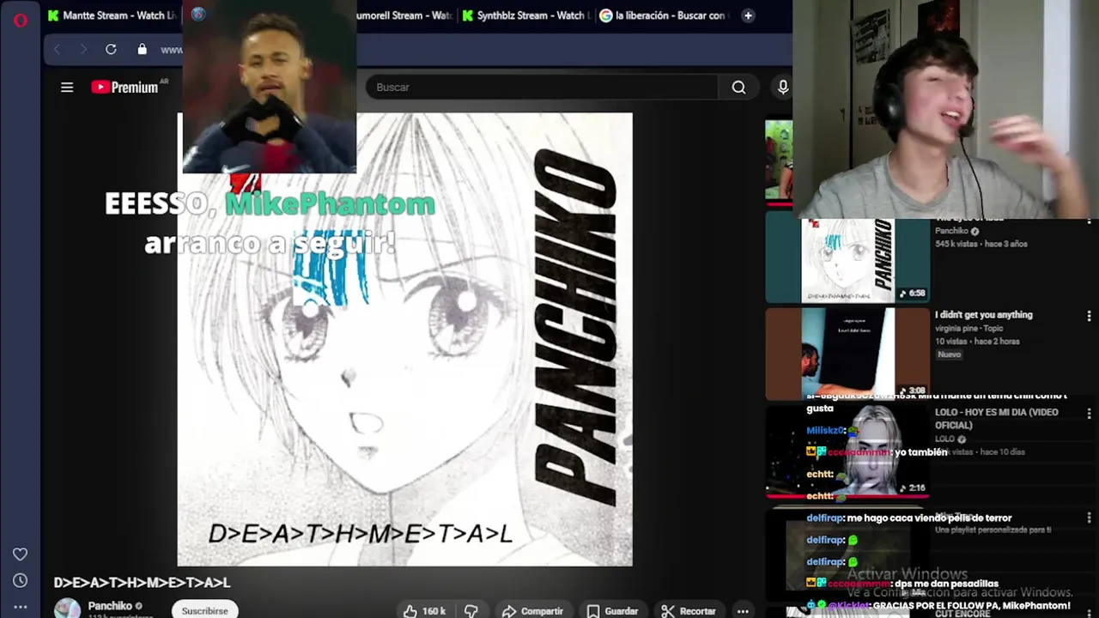
Task: Open Panchiko channel avatar
Action: [x=67, y=609]
